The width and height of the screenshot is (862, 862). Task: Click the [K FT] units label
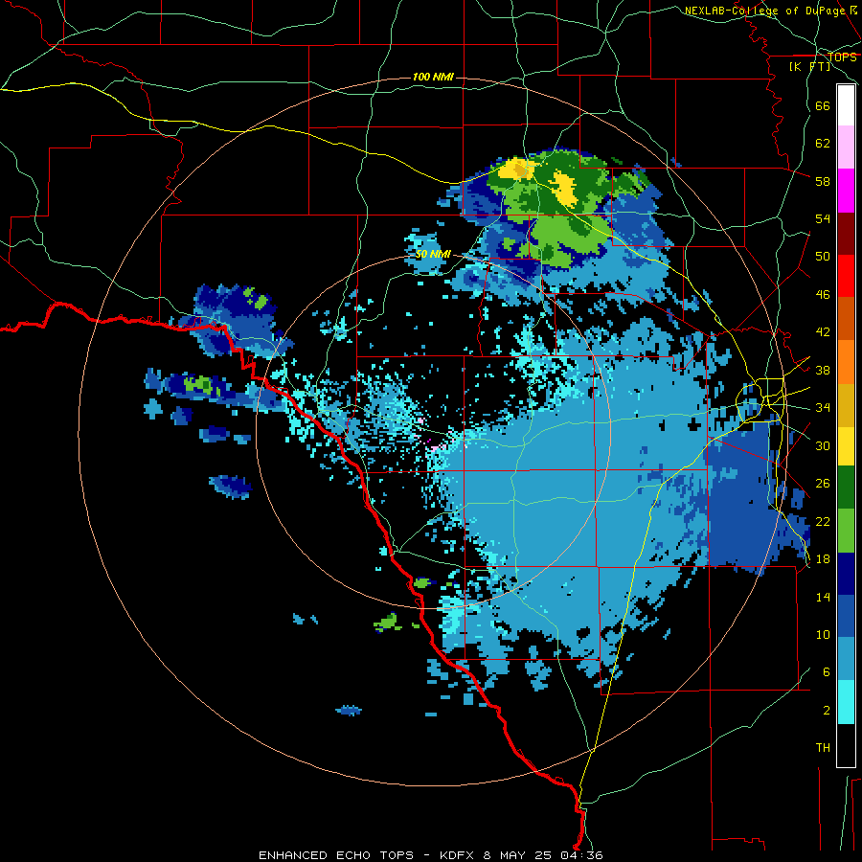pos(809,66)
